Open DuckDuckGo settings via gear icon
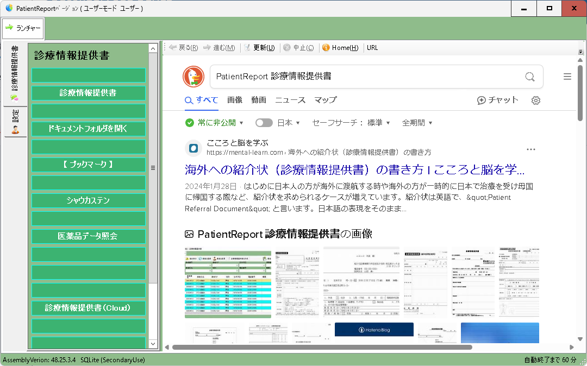Viewport: 587px width, 366px height. tap(536, 100)
